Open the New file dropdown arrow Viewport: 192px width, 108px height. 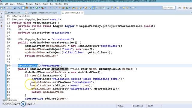point(4,8)
